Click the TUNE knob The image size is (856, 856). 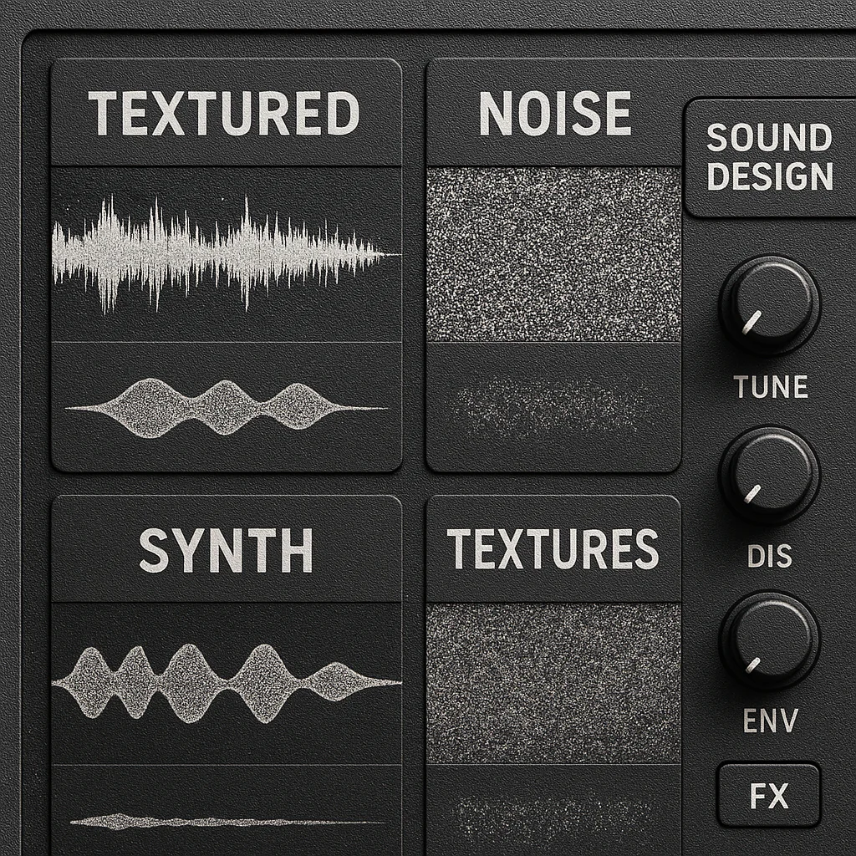coord(770,306)
